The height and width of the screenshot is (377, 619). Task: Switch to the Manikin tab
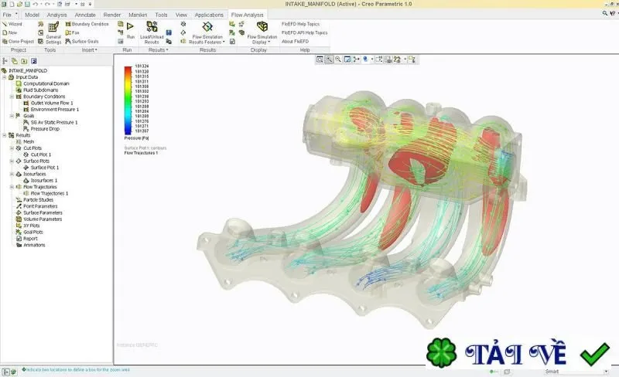pyautogui.click(x=138, y=15)
